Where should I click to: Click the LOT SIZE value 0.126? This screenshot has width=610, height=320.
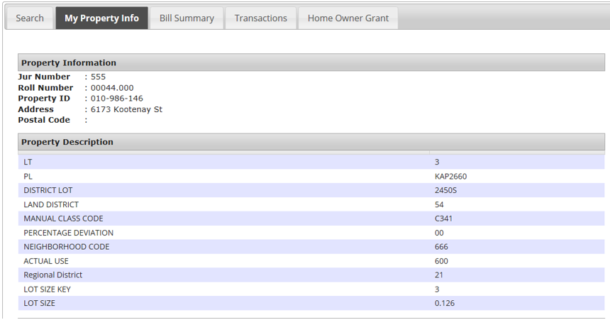(x=445, y=304)
